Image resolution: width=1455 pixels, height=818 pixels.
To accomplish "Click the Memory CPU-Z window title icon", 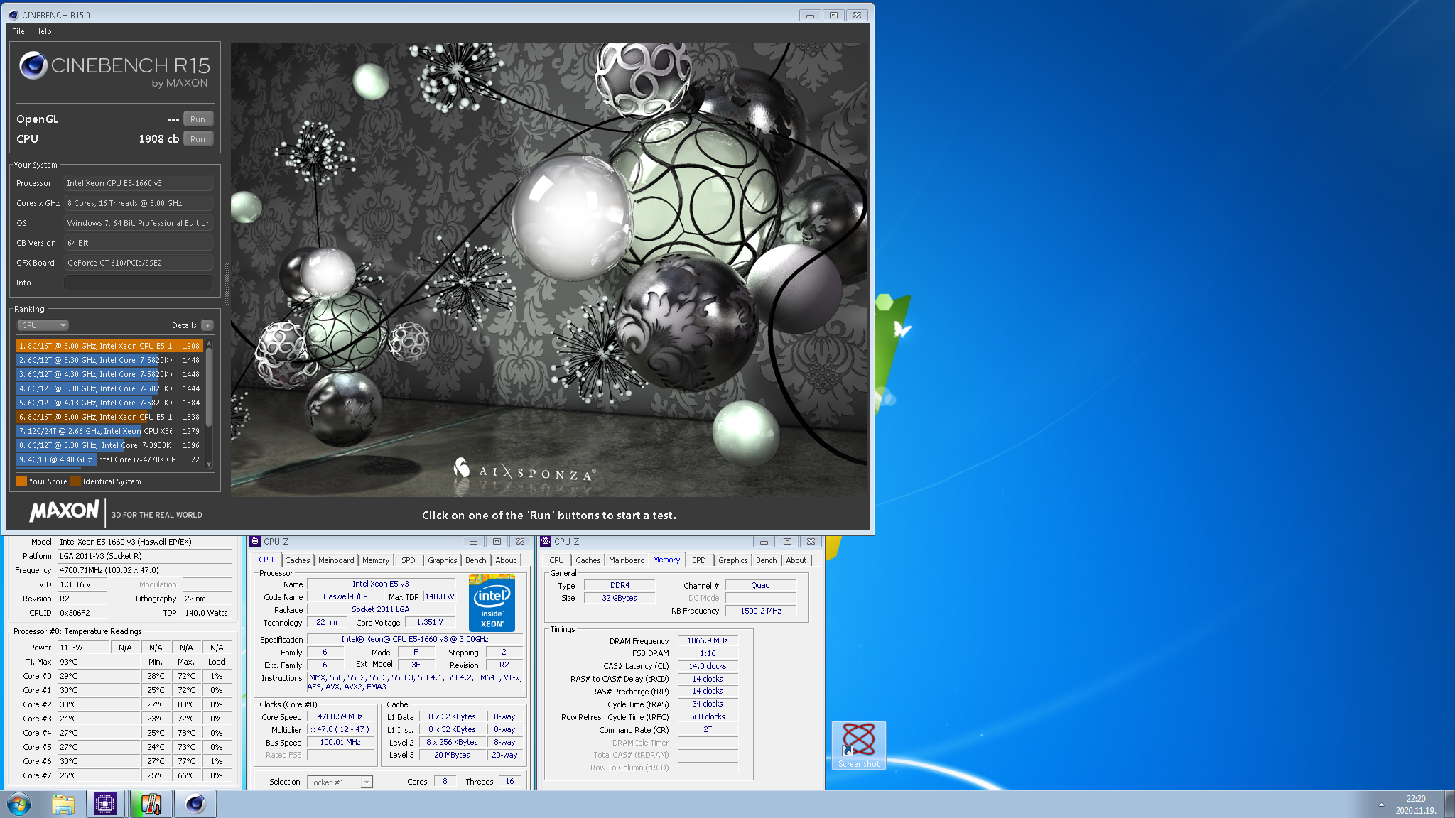I will click(546, 541).
